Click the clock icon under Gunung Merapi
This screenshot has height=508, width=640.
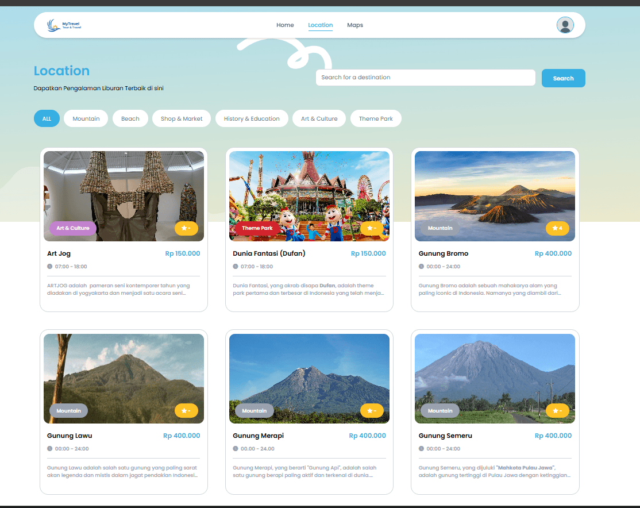(x=236, y=448)
